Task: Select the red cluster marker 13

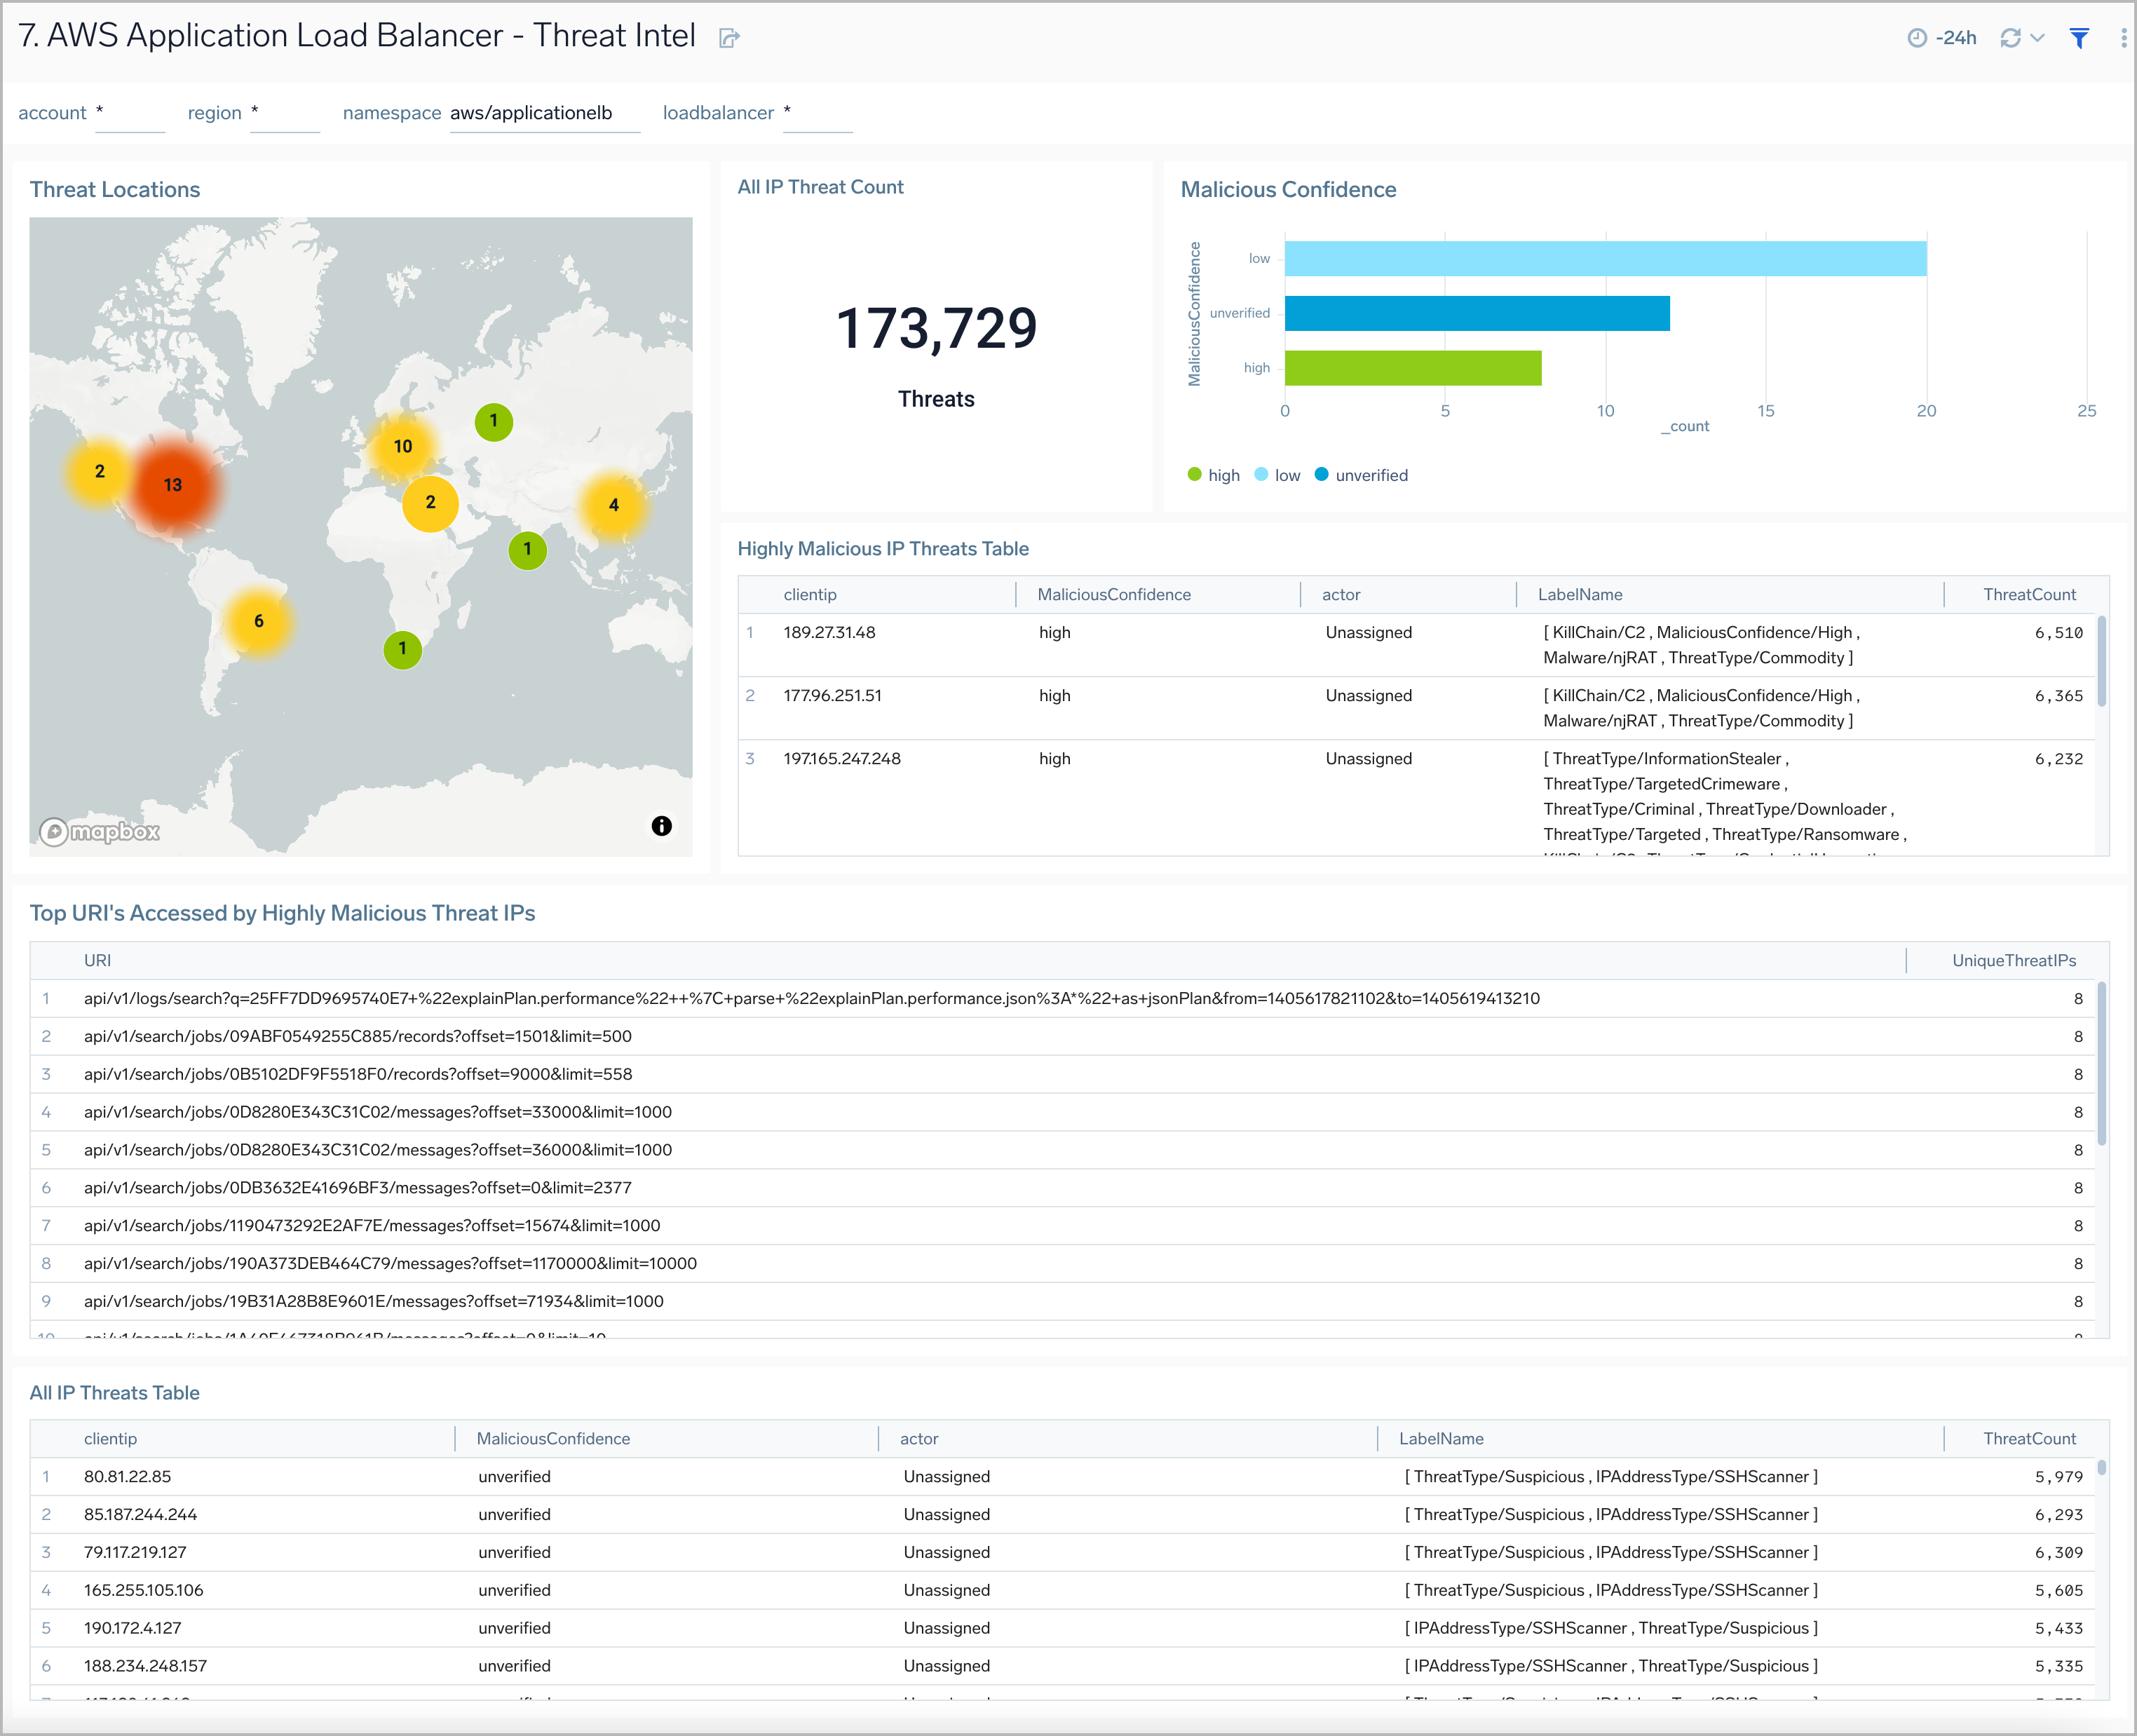Action: [173, 485]
